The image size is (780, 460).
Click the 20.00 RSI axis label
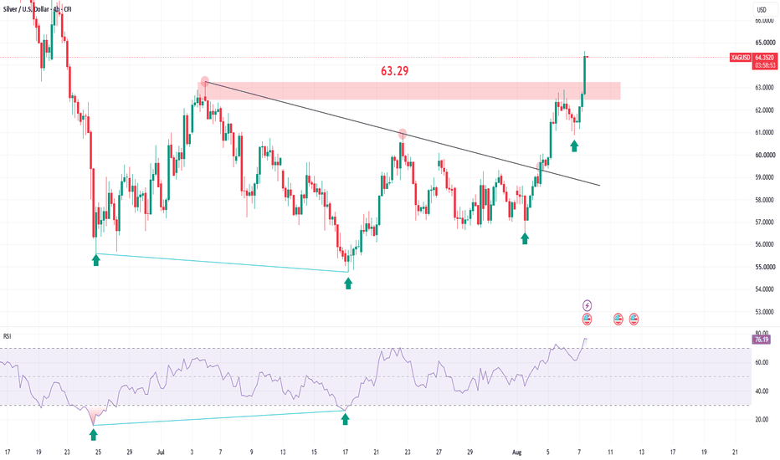click(x=762, y=420)
